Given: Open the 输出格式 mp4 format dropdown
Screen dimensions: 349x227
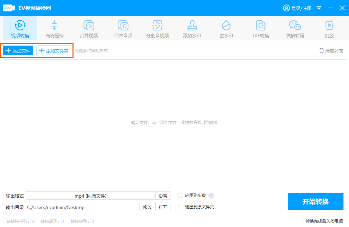Looking at the screenshot, I should click(90, 196).
